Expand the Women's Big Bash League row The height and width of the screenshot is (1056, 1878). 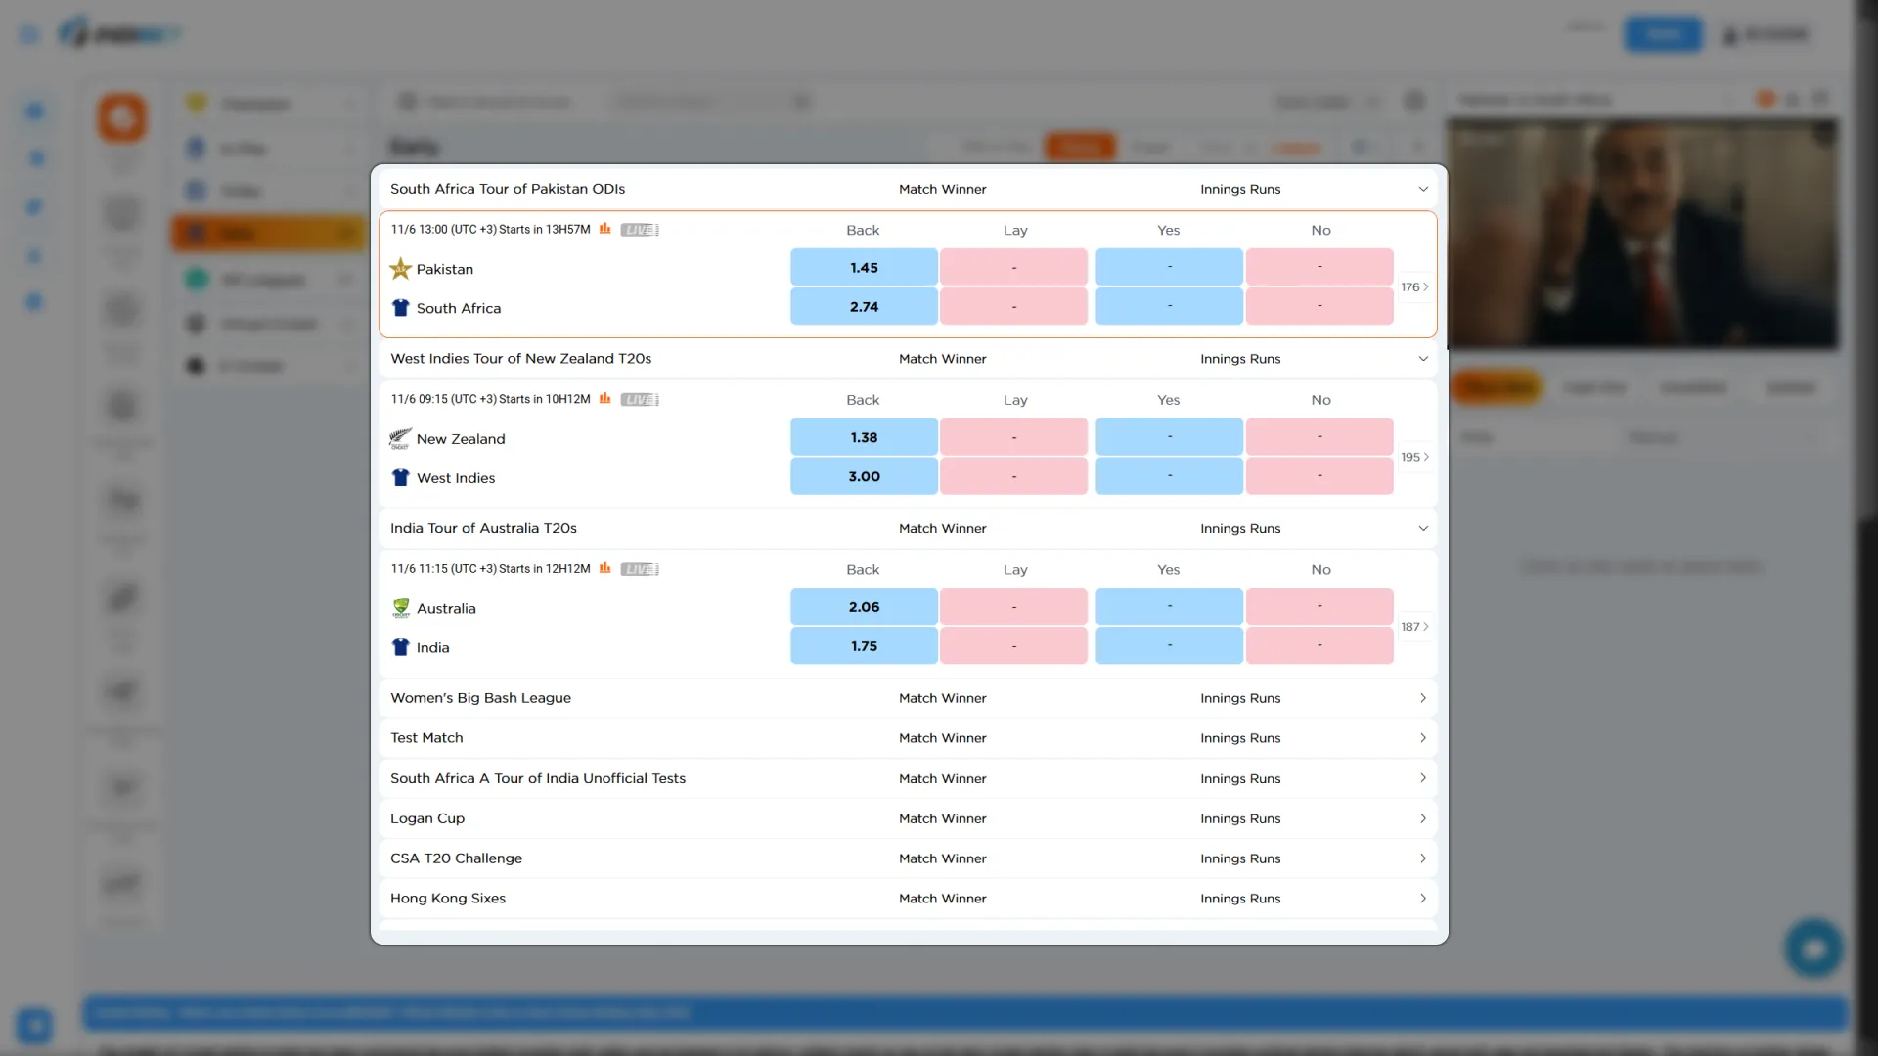point(1423,698)
